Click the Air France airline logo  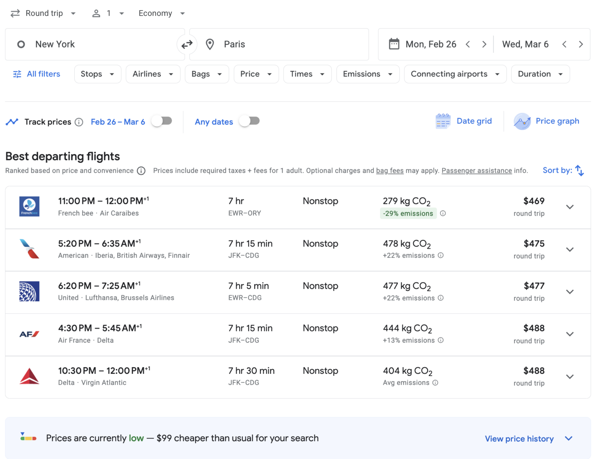tap(29, 334)
